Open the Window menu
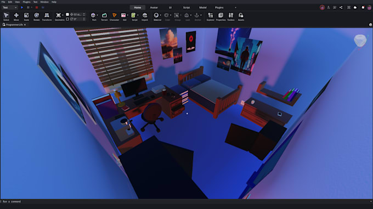 point(44,2)
